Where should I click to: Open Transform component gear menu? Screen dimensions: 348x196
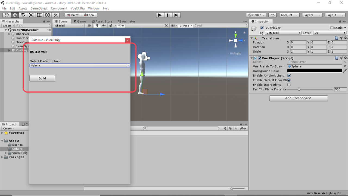point(346,38)
